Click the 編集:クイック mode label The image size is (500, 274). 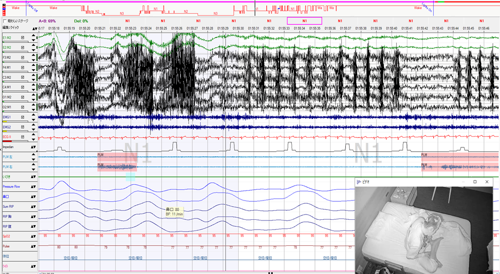[10, 28]
